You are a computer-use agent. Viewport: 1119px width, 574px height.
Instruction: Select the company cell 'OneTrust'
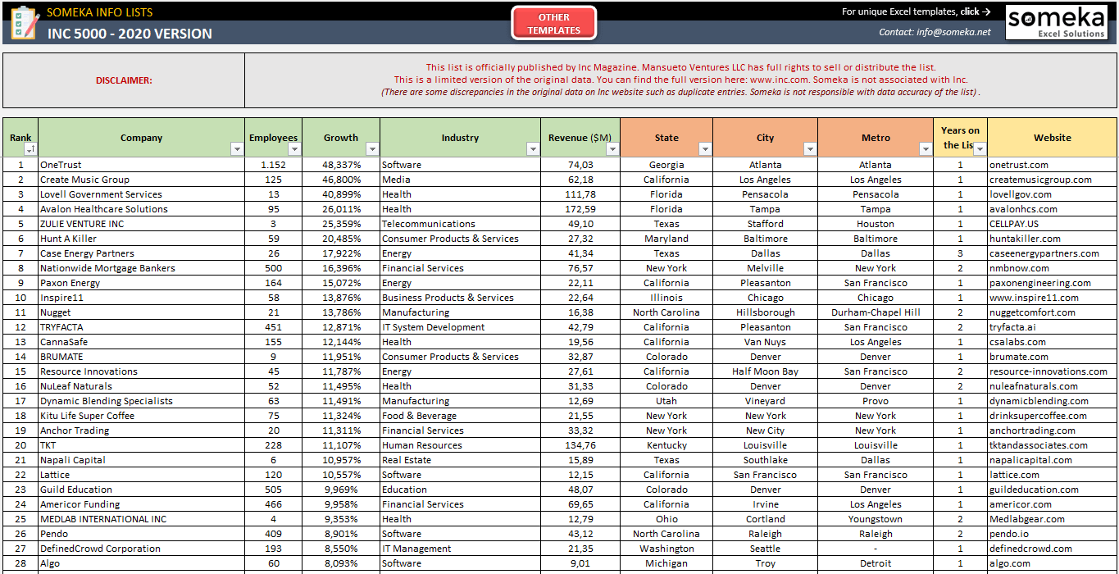click(142, 165)
